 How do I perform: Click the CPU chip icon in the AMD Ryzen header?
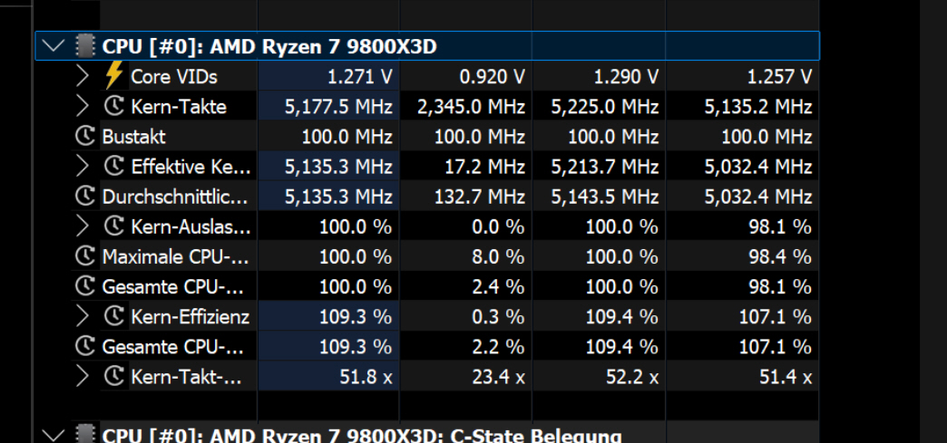(x=85, y=46)
